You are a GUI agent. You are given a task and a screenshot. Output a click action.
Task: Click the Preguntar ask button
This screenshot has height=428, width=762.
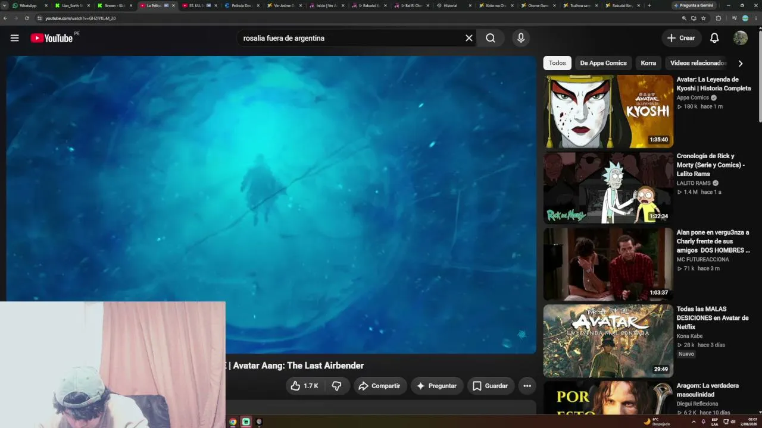coord(436,386)
